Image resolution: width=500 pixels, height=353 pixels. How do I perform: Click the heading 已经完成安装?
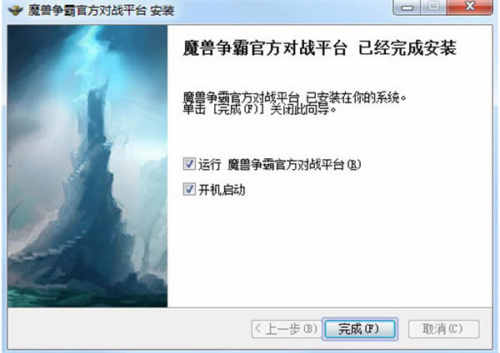(x=407, y=48)
